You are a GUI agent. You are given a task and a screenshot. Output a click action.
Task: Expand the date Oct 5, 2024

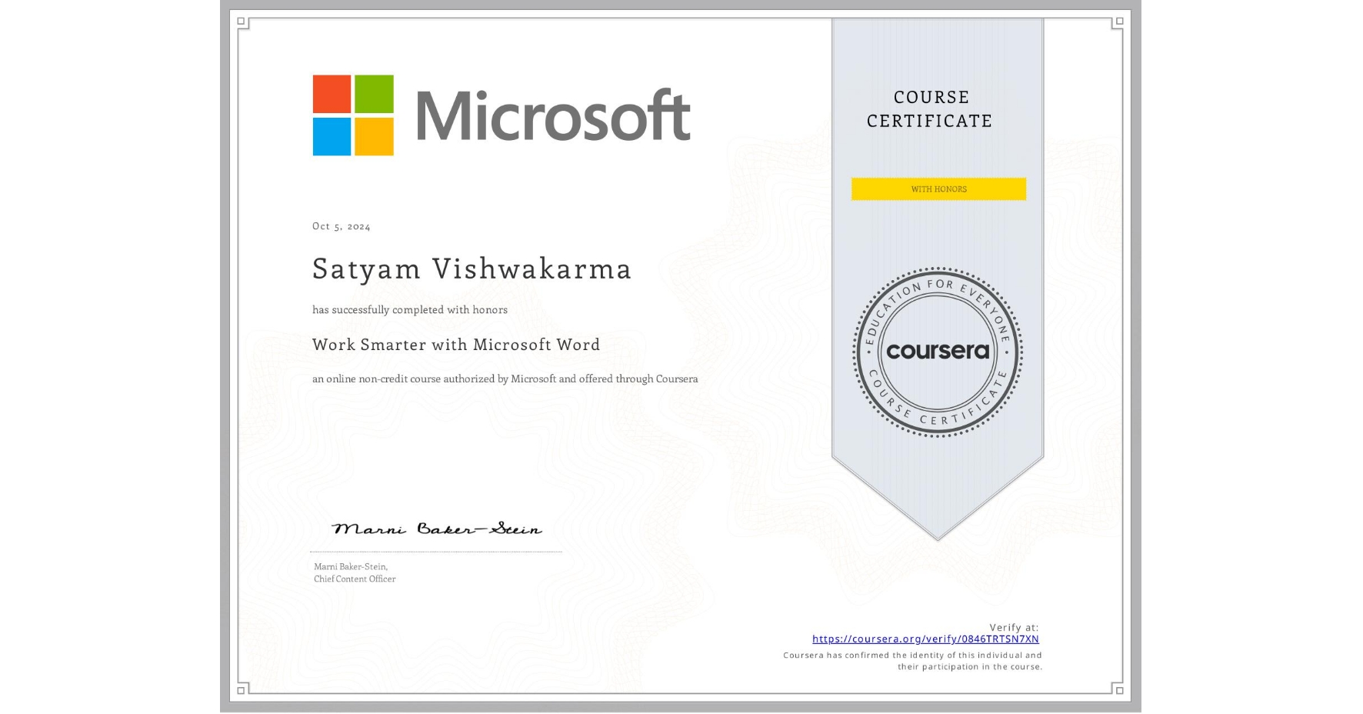(341, 226)
